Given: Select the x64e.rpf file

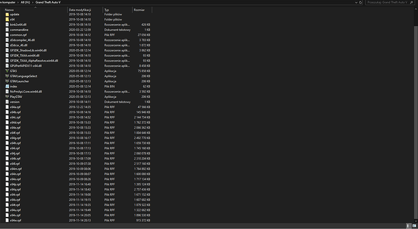Looking at the screenshot, I should pyautogui.click(x=15, y=127).
